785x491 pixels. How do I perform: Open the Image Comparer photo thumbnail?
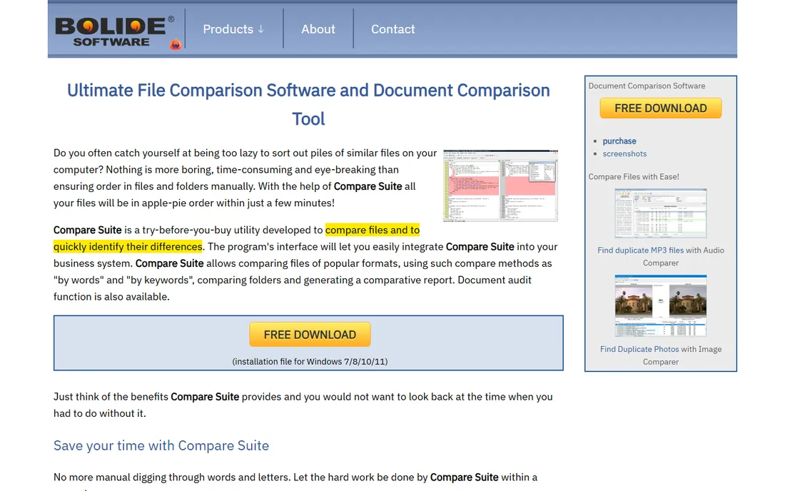[660, 305]
